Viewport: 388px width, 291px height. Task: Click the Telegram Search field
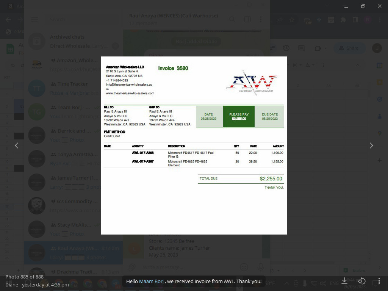point(82,20)
